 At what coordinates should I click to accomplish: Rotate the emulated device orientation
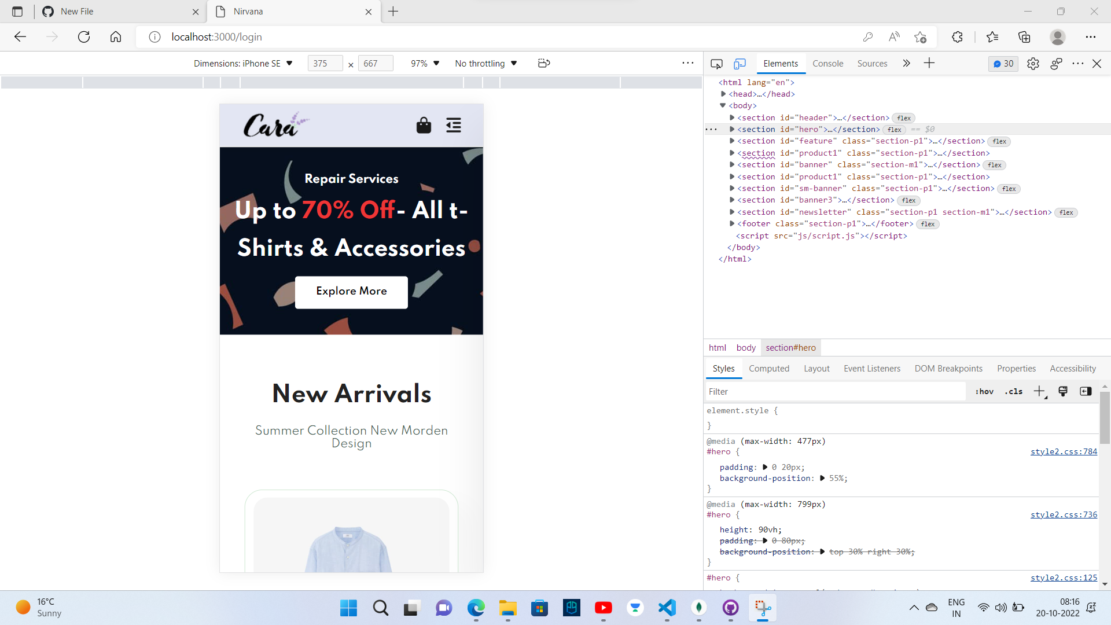pyautogui.click(x=544, y=63)
